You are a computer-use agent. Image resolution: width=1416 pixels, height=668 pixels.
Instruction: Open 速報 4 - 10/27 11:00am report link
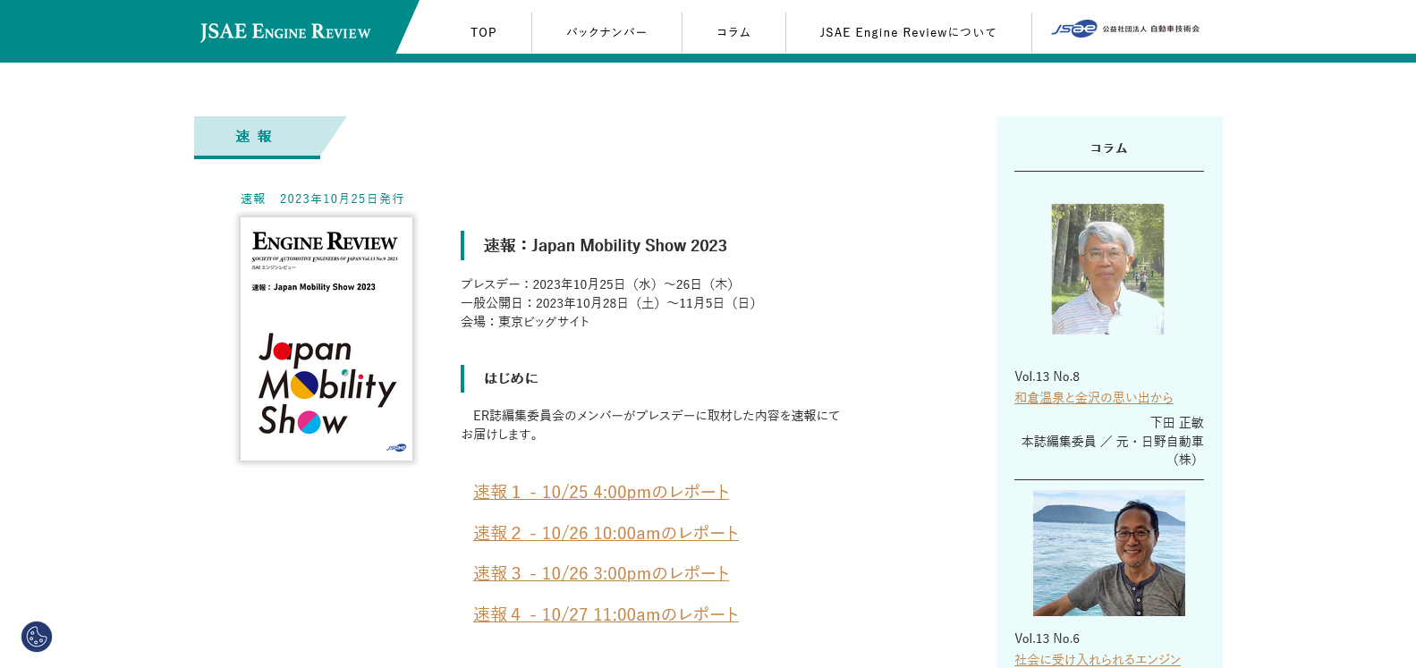click(x=606, y=614)
